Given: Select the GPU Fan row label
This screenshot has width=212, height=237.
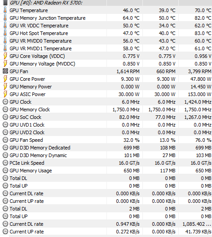Looking at the screenshot, I should 19,71.
